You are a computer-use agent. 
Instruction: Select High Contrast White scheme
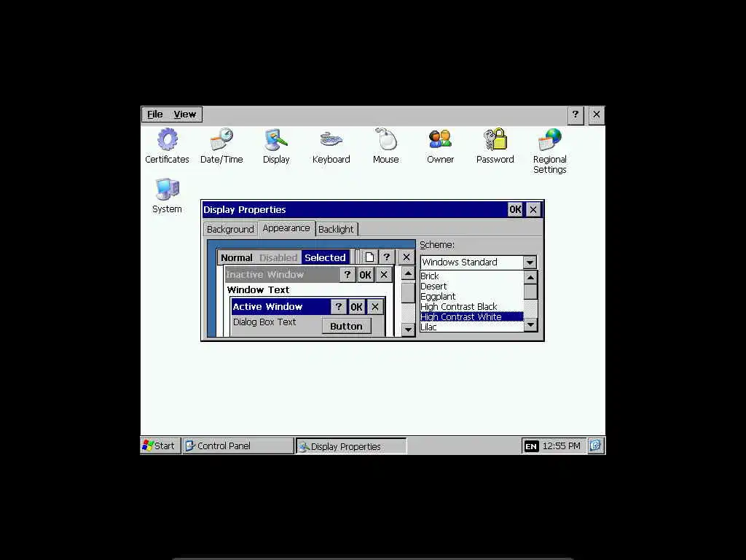471,316
